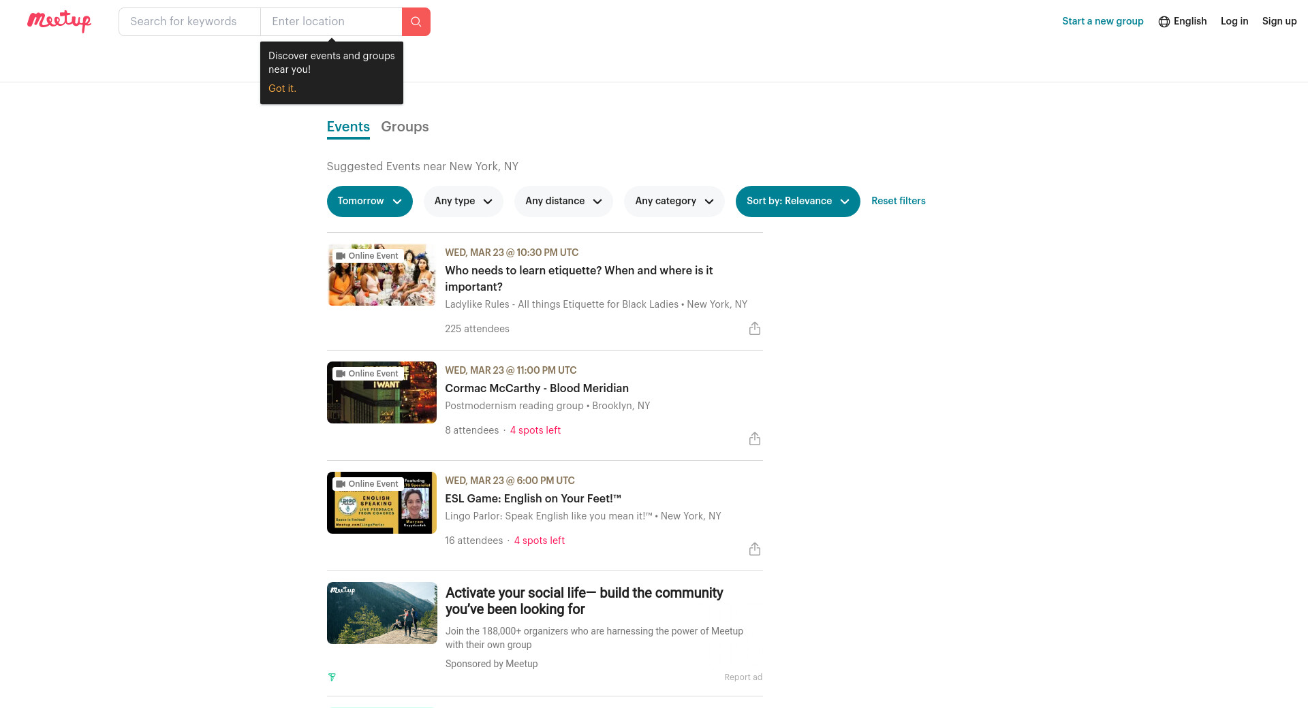Click 'Postmodernism reading group • Brooklyn, NY' text
The width and height of the screenshot is (1308, 708).
[x=548, y=406]
